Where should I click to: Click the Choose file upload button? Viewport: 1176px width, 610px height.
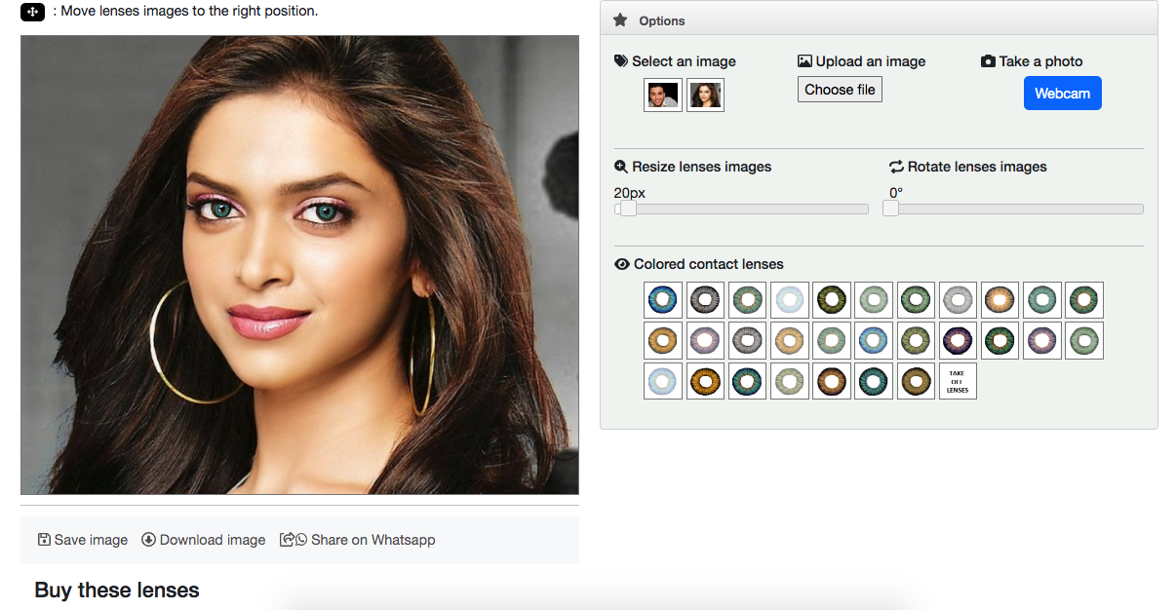coord(840,90)
